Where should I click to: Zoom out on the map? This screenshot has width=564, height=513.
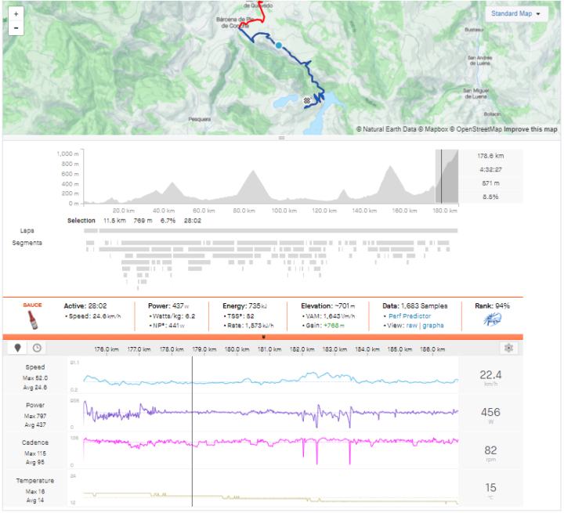[x=16, y=27]
